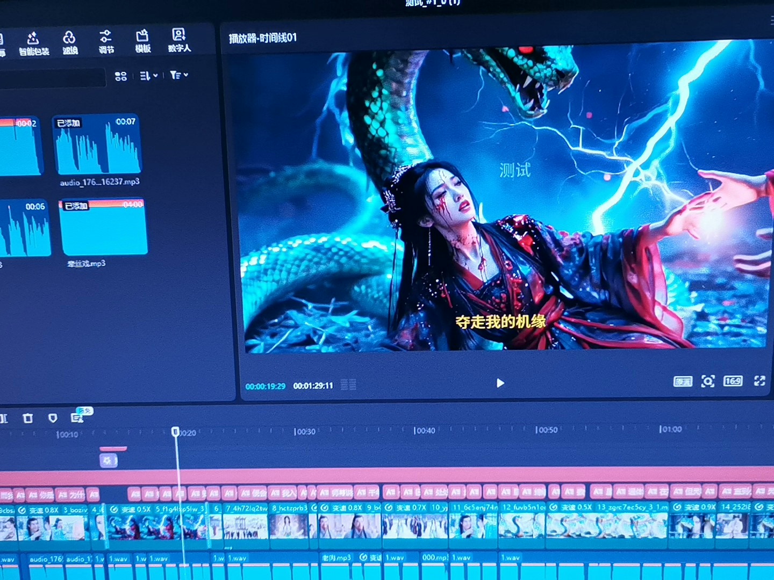774x580 pixels.
Task: Open the 智能包装 smart packaging tab
Action: [33, 44]
